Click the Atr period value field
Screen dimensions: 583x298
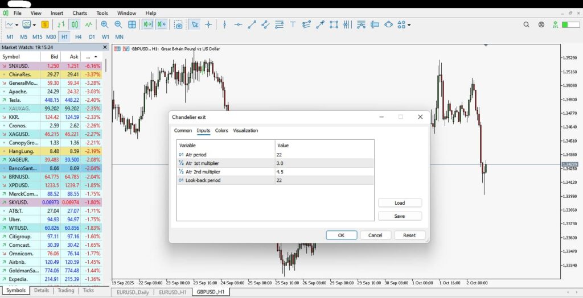tap(325, 155)
